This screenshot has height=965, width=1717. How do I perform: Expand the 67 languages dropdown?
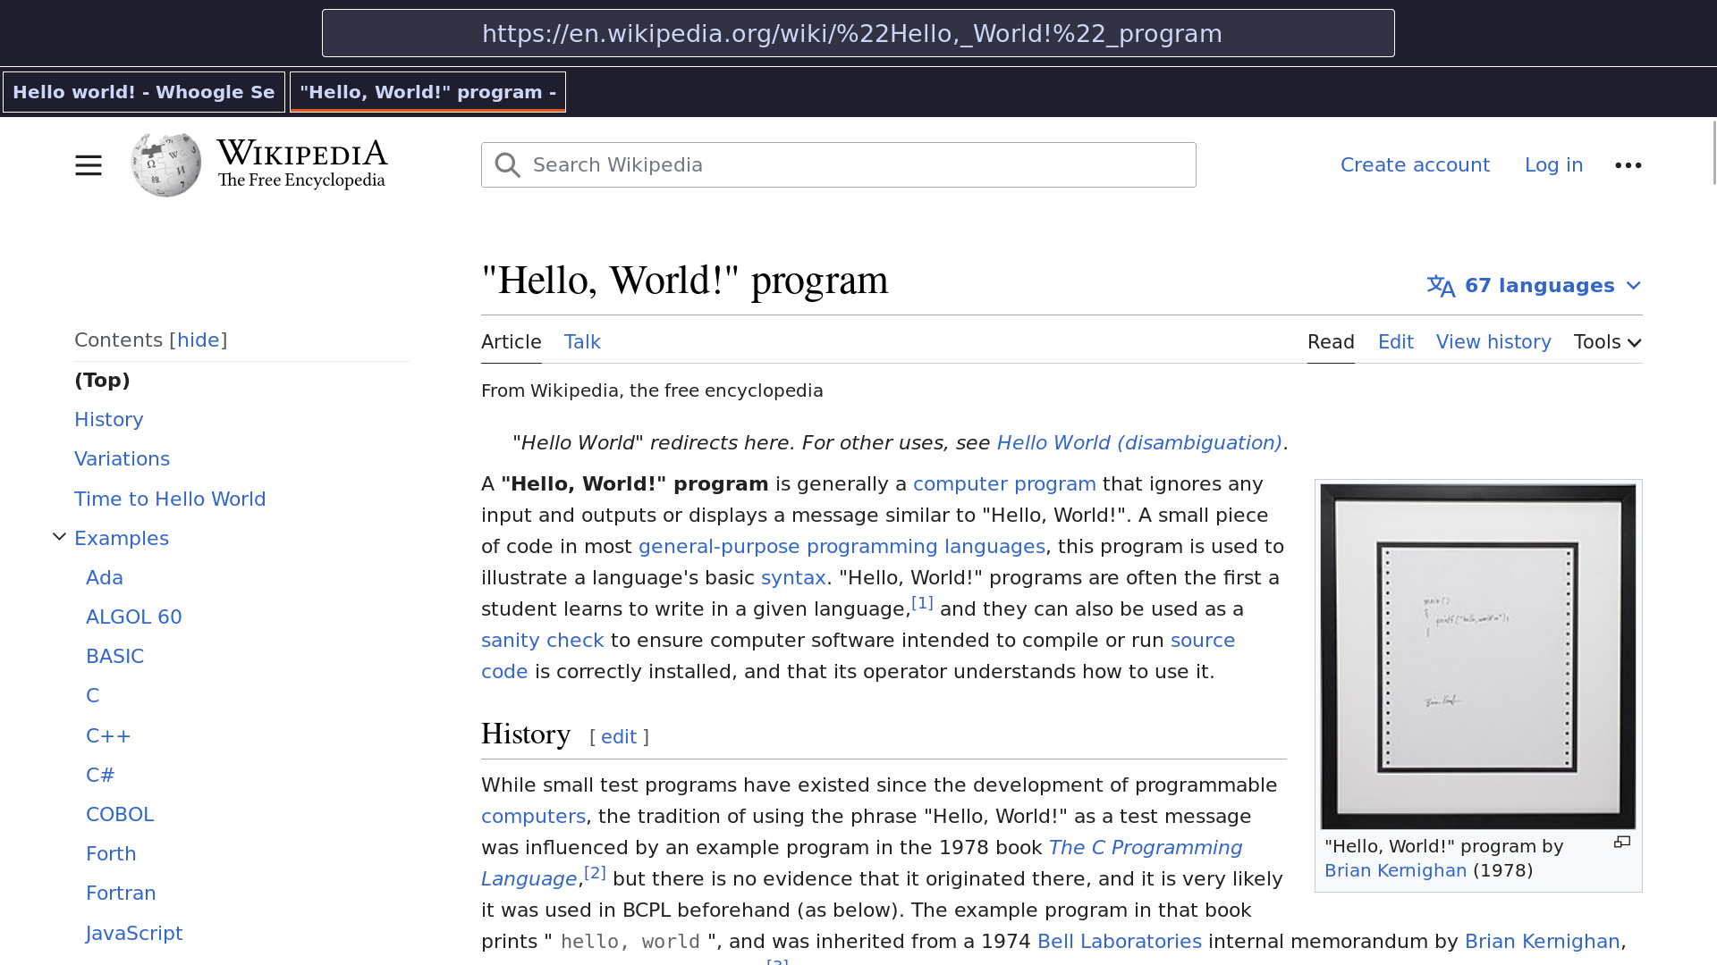(1535, 286)
